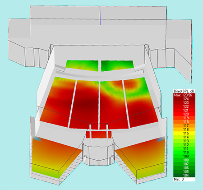Click the 117 dB legend color band
This screenshot has height=190, width=203.
tap(184, 126)
